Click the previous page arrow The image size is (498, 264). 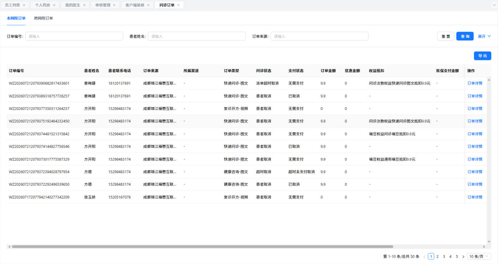(424, 257)
